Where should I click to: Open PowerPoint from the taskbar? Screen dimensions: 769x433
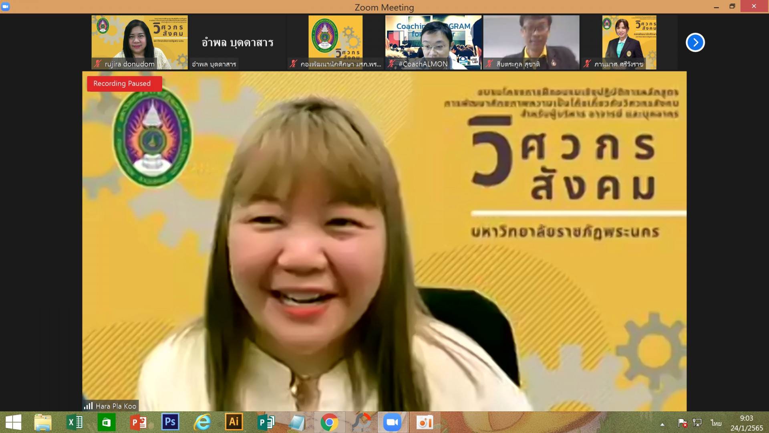coord(138,422)
